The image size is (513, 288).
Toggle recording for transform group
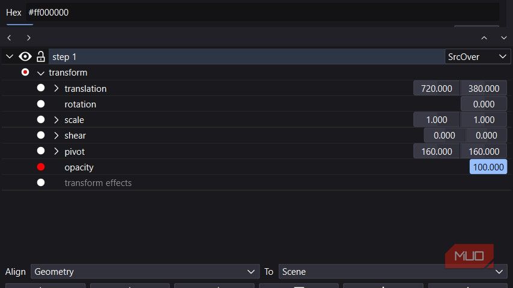[25, 72]
